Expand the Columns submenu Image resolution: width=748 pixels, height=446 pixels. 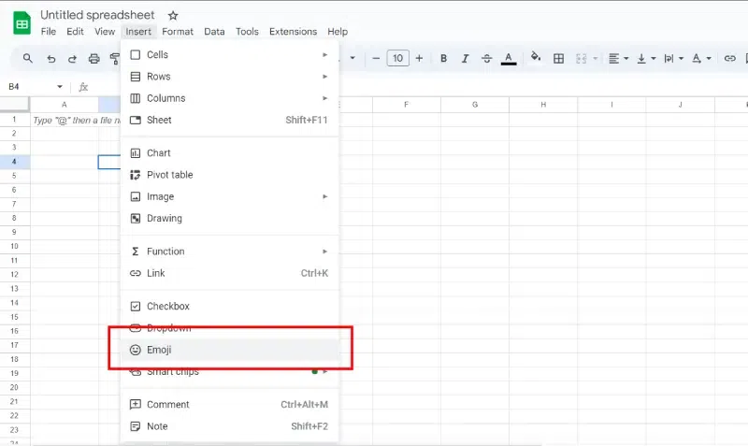click(229, 98)
